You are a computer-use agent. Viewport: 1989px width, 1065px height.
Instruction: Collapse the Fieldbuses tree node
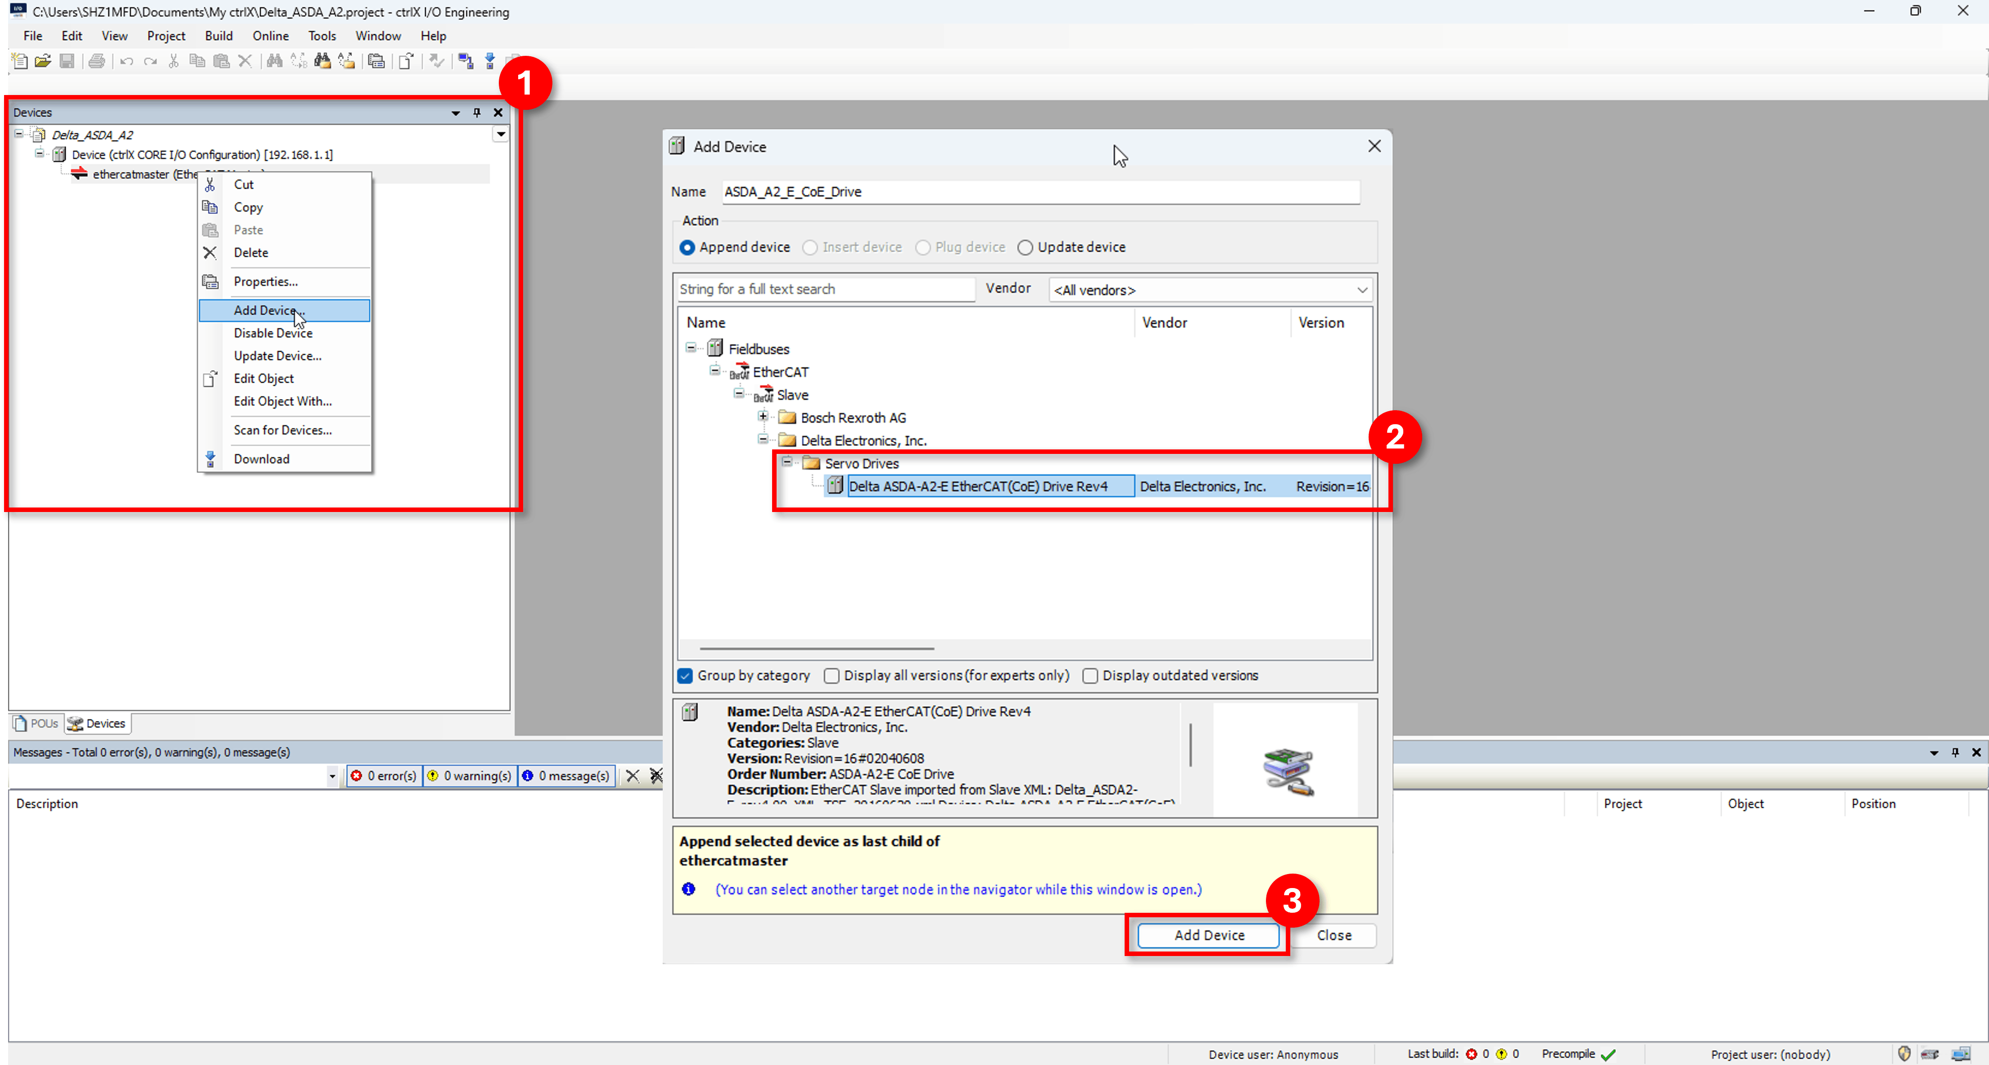point(691,348)
